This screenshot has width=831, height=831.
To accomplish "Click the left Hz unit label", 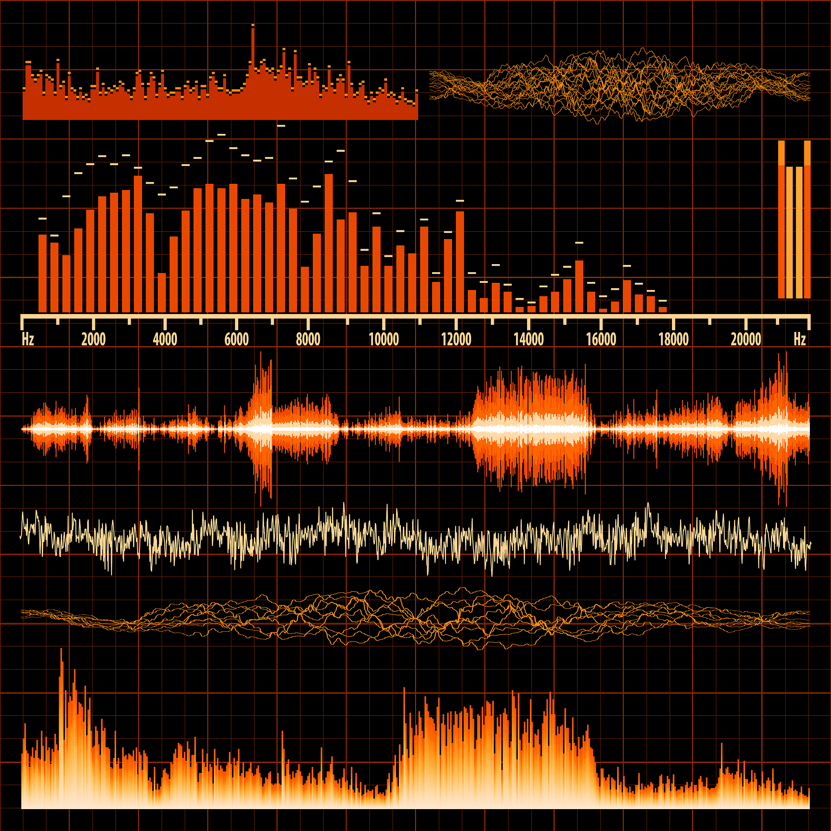I will (28, 339).
